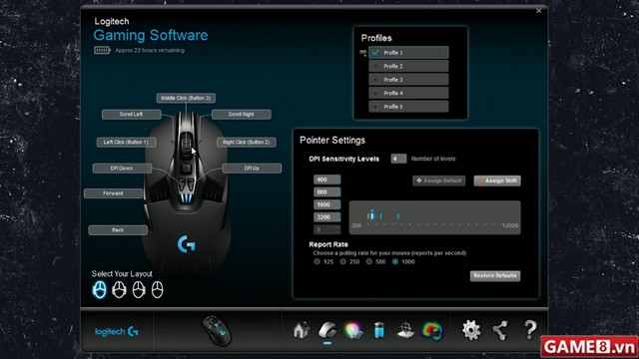Select the 500 report rate radio button
Screen dimensions: 639x359
(369, 261)
